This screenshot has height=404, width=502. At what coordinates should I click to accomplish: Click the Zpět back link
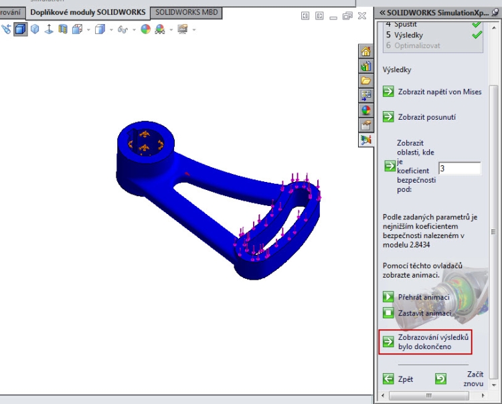pyautogui.click(x=406, y=379)
